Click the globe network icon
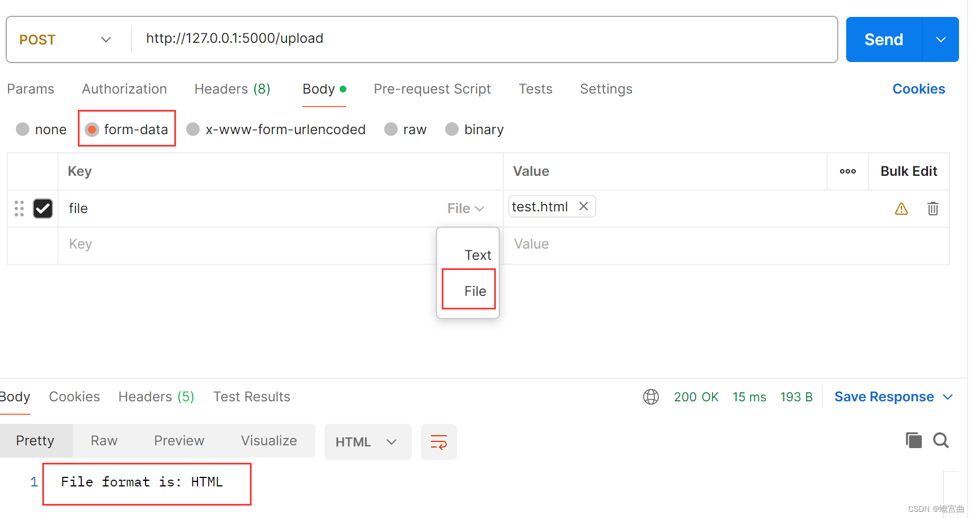972x518 pixels. [650, 397]
